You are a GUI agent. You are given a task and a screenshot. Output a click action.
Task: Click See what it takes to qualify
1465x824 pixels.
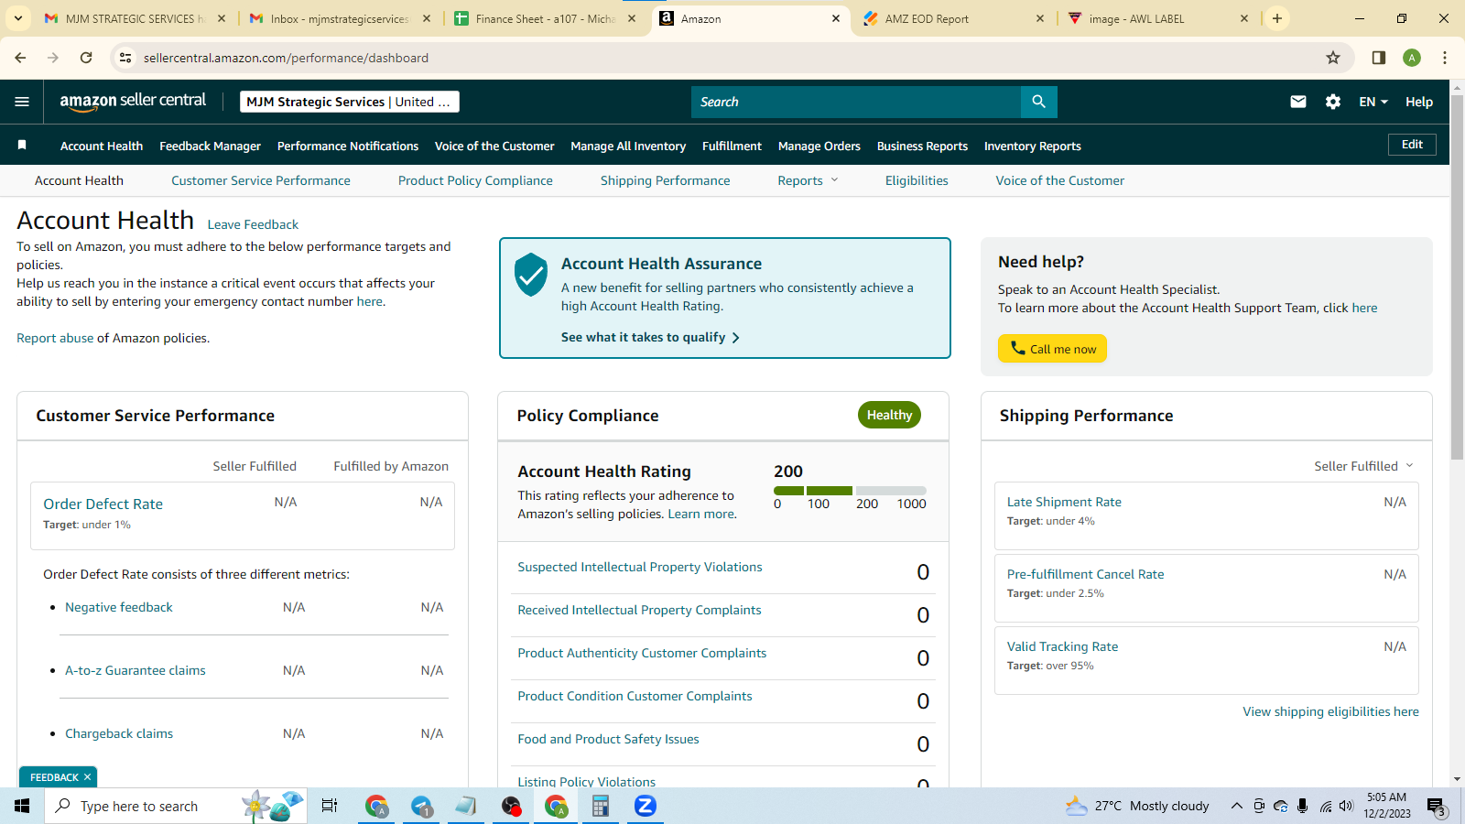point(650,337)
